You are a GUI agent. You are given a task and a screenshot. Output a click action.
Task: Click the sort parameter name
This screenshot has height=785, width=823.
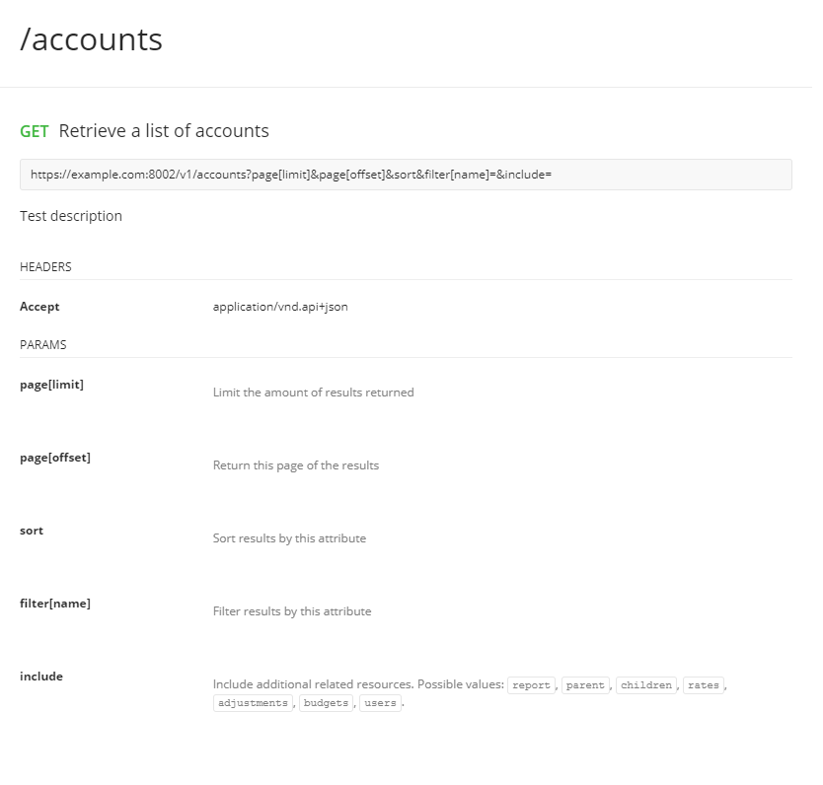pos(31,530)
